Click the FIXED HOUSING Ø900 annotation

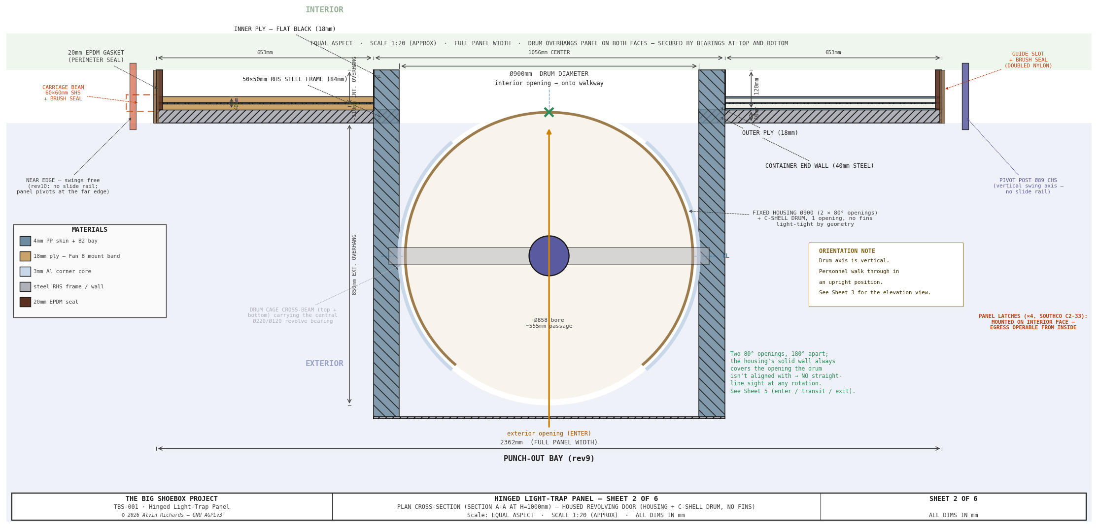click(x=815, y=218)
